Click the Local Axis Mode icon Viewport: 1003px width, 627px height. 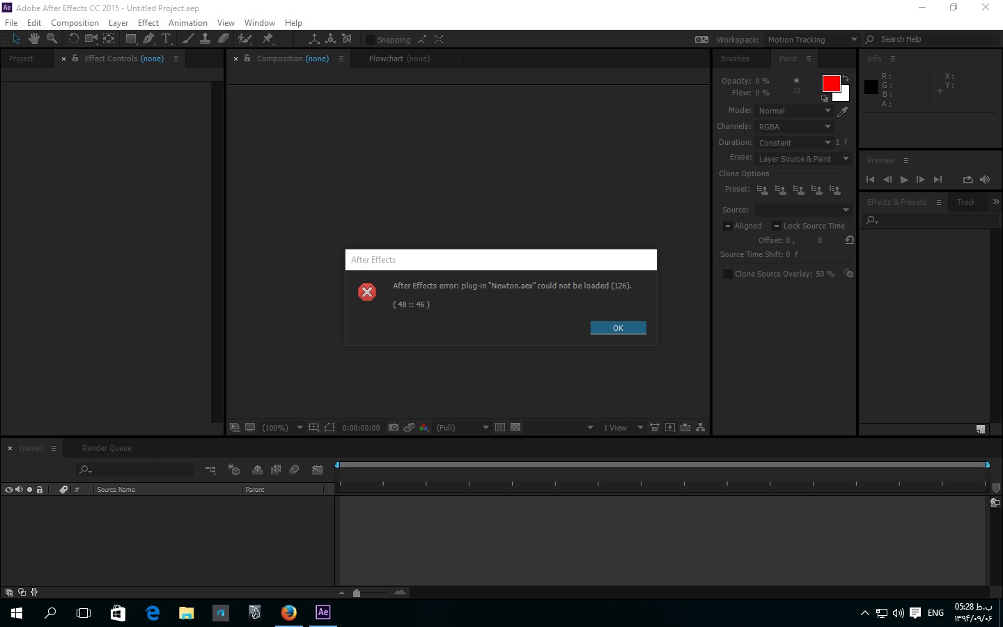[314, 39]
